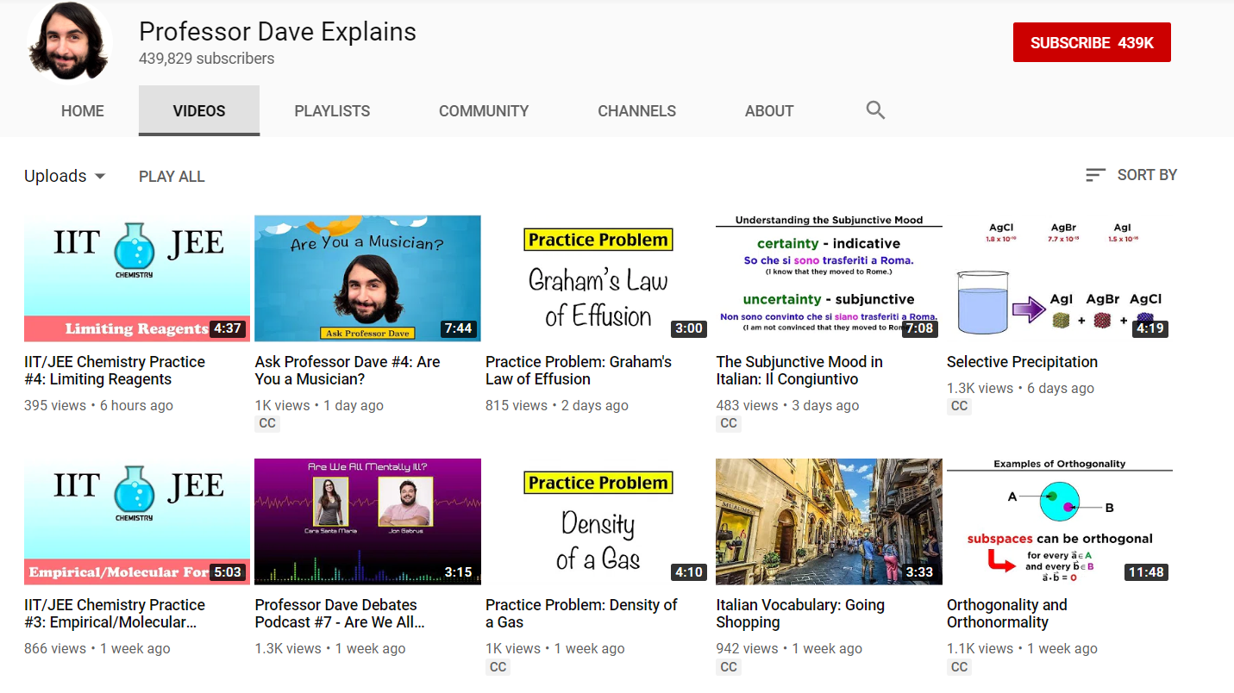Open Professor Dave Debates Podcast #7 title
This screenshot has width=1234, height=693.
pyautogui.click(x=339, y=614)
